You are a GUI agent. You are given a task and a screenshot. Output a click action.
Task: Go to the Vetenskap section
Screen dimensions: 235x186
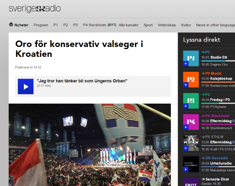click(x=167, y=25)
